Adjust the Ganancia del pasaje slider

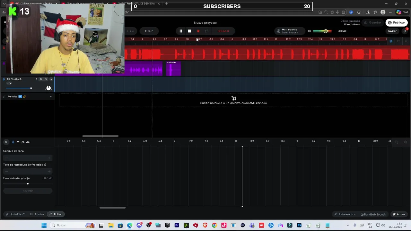coord(28,184)
